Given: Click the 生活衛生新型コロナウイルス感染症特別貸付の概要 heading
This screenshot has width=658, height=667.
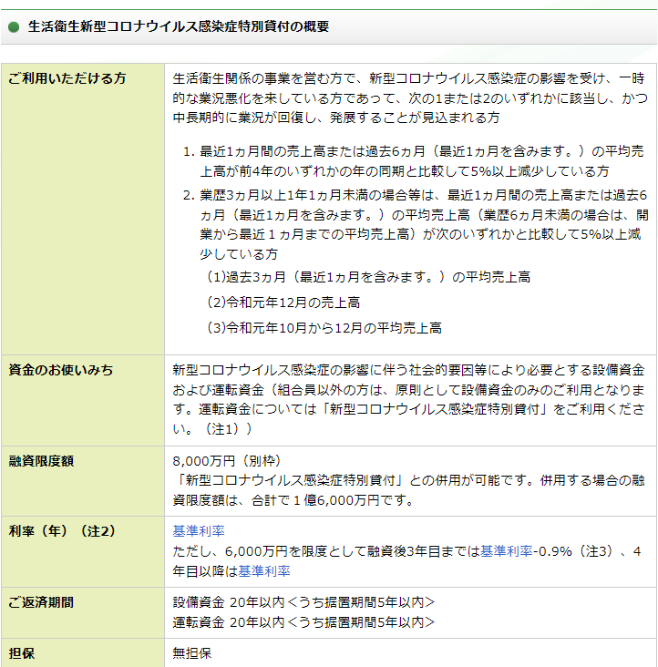Looking at the screenshot, I should pos(178,27).
